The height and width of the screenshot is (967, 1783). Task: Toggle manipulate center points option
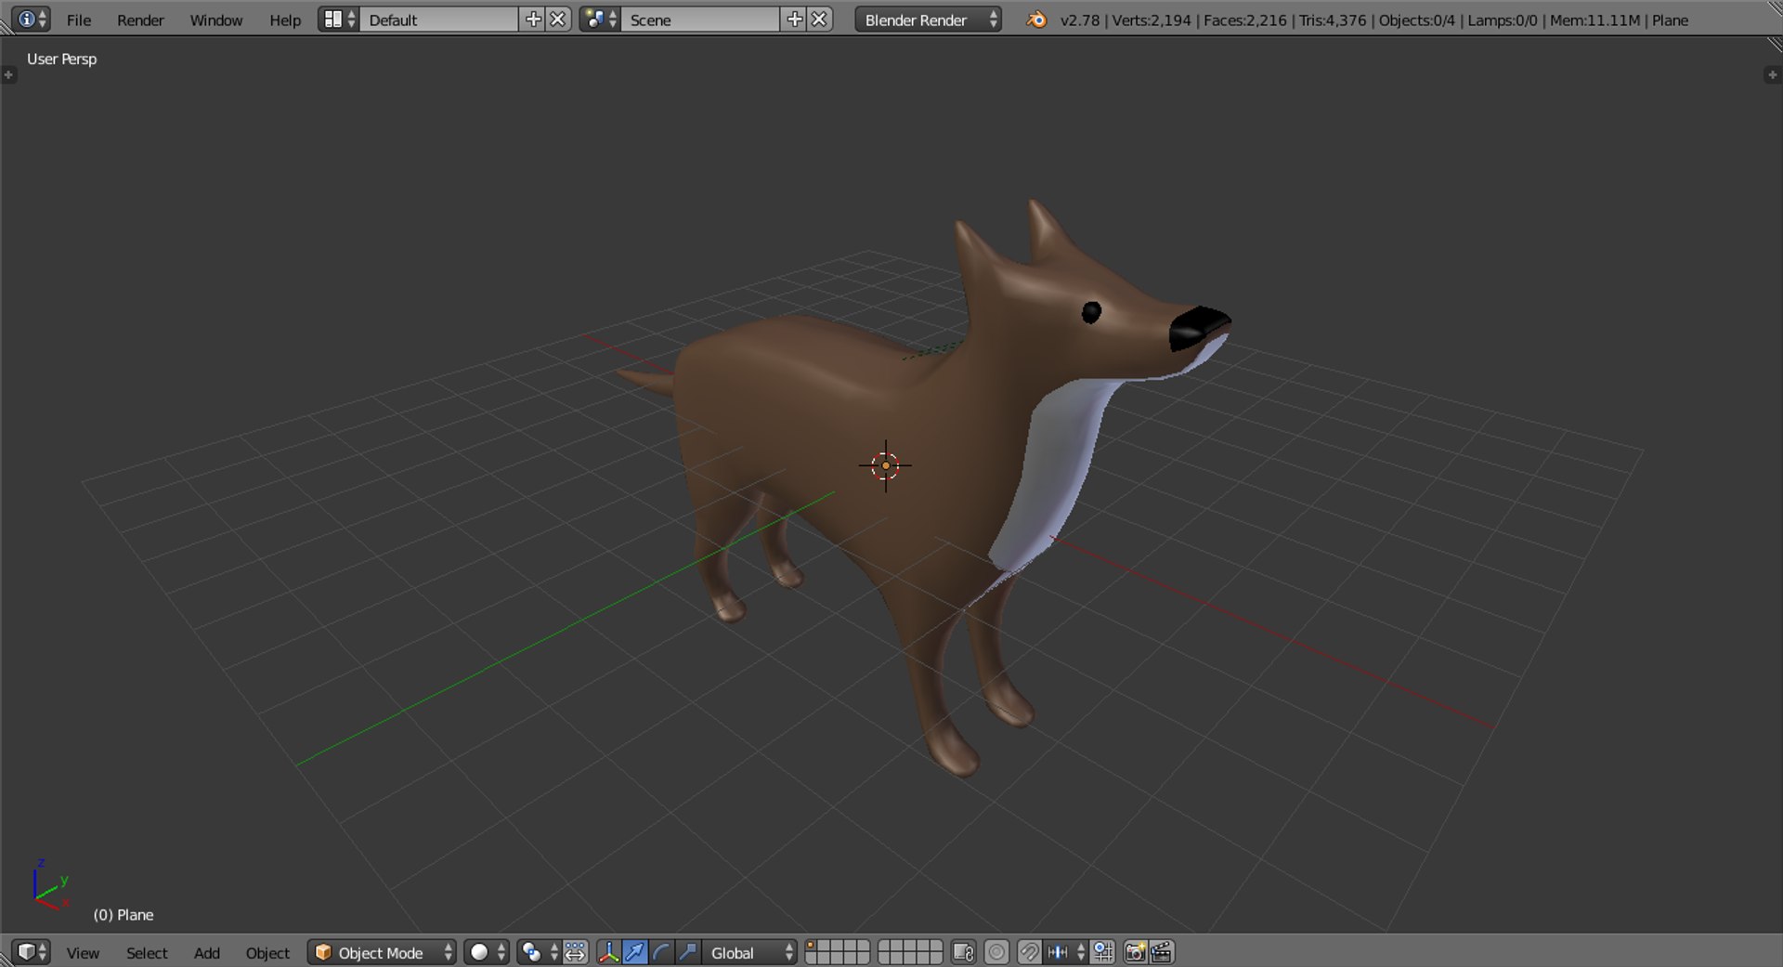pos(576,952)
